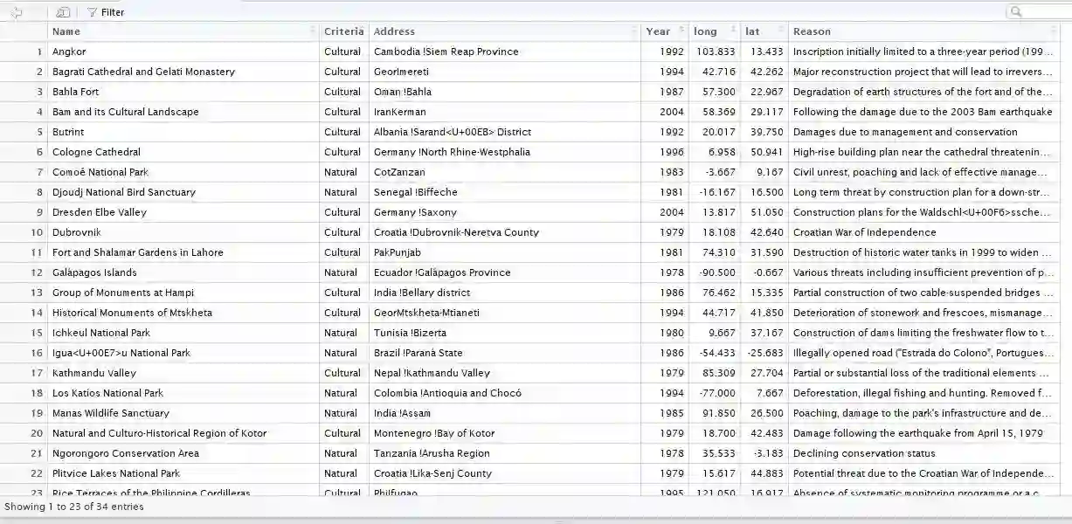Click the Criteria column header
The width and height of the screenshot is (1072, 524).
(x=343, y=31)
